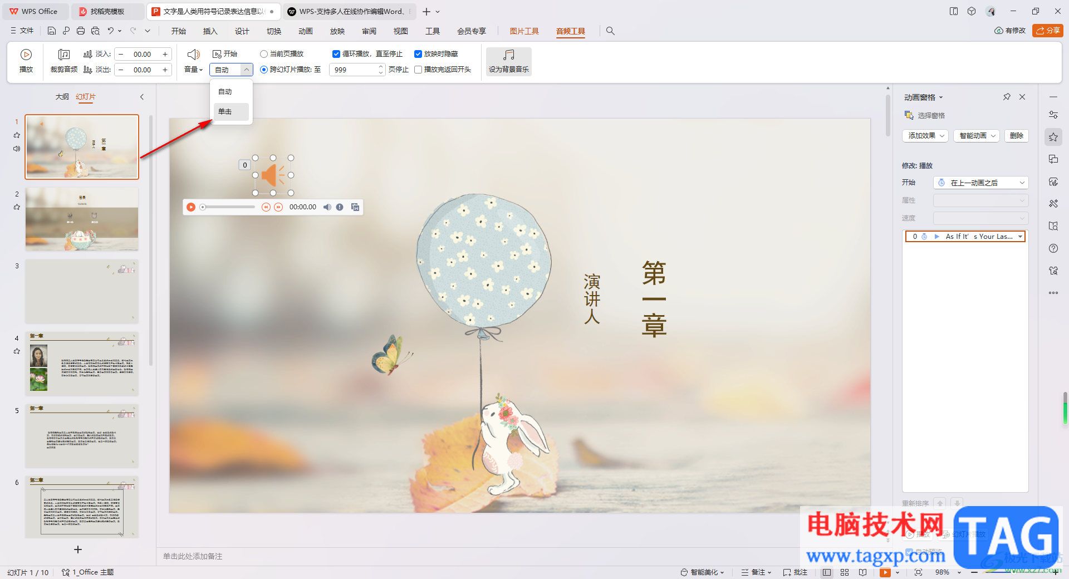Increase the fade-in (淡入) value with plus

coord(165,54)
